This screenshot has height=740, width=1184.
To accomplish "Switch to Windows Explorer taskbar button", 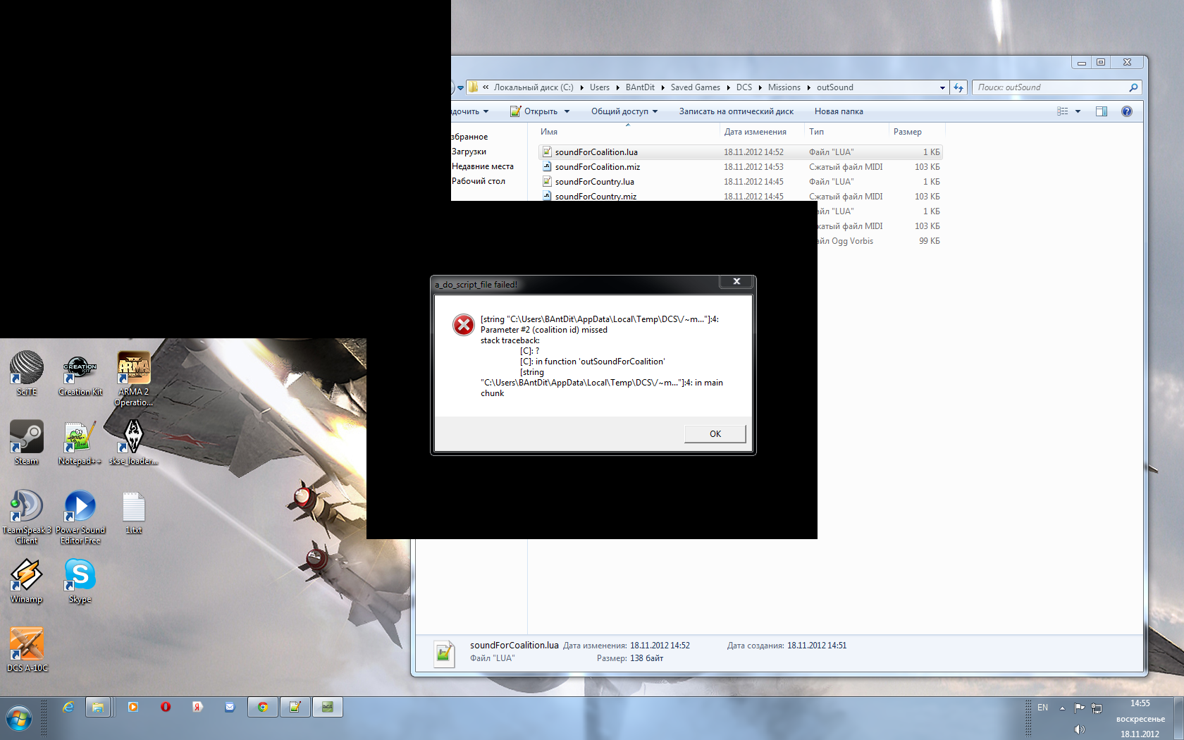I will click(98, 707).
